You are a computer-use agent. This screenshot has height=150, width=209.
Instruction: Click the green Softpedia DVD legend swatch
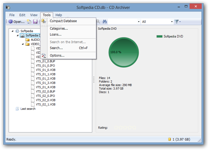click(159, 36)
